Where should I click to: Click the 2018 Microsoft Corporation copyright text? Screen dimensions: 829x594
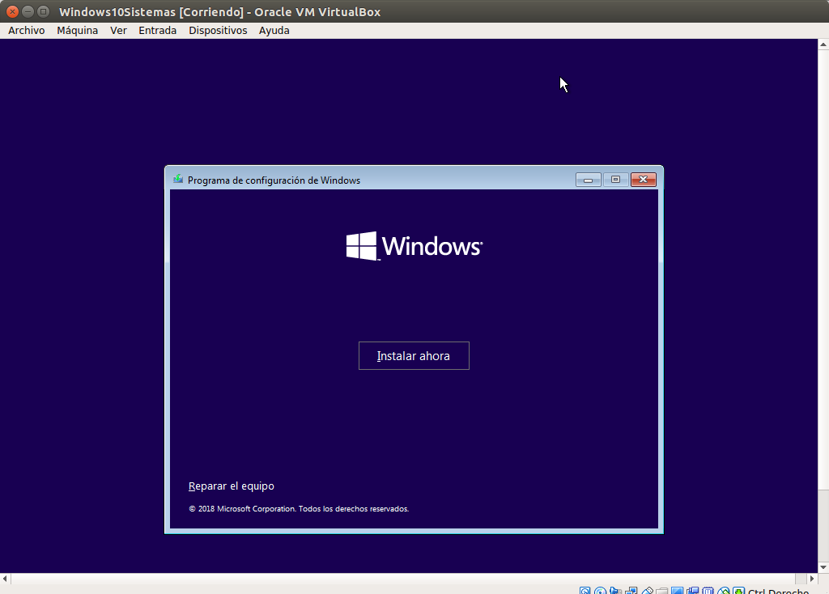(299, 508)
